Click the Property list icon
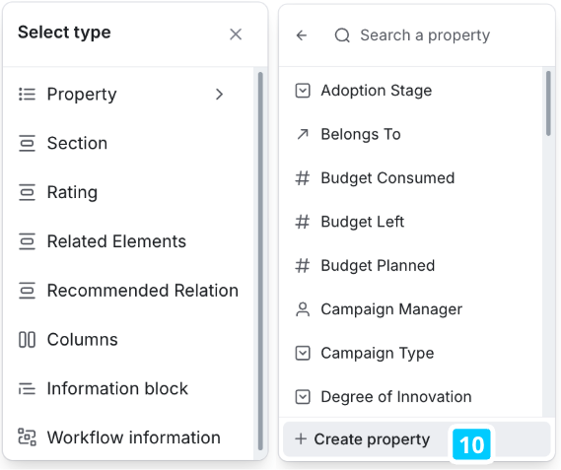Screen dimensions: 561x470 click(x=28, y=94)
